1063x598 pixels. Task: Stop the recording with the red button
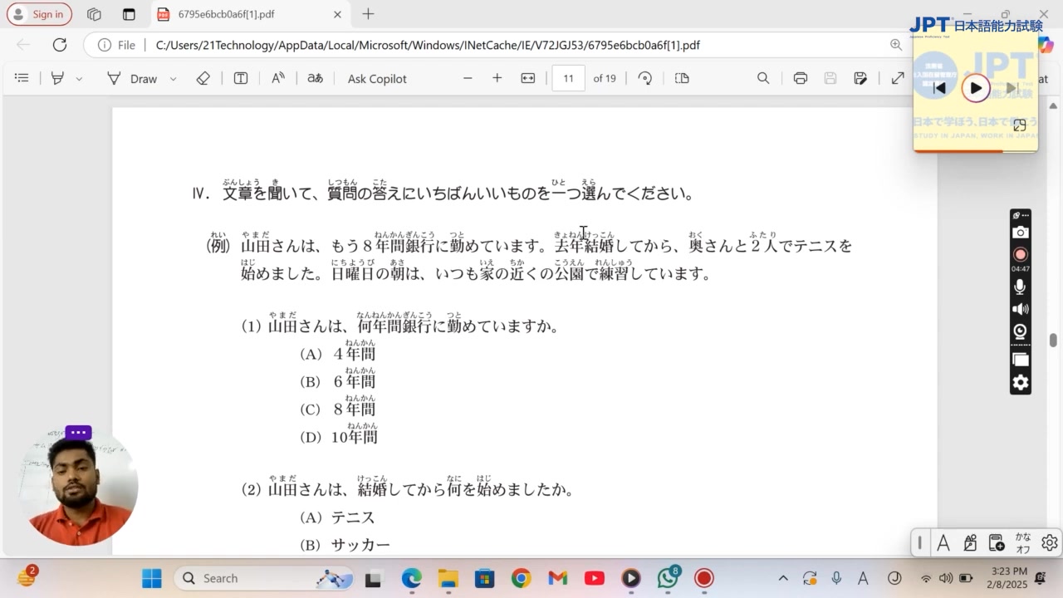point(1021,254)
